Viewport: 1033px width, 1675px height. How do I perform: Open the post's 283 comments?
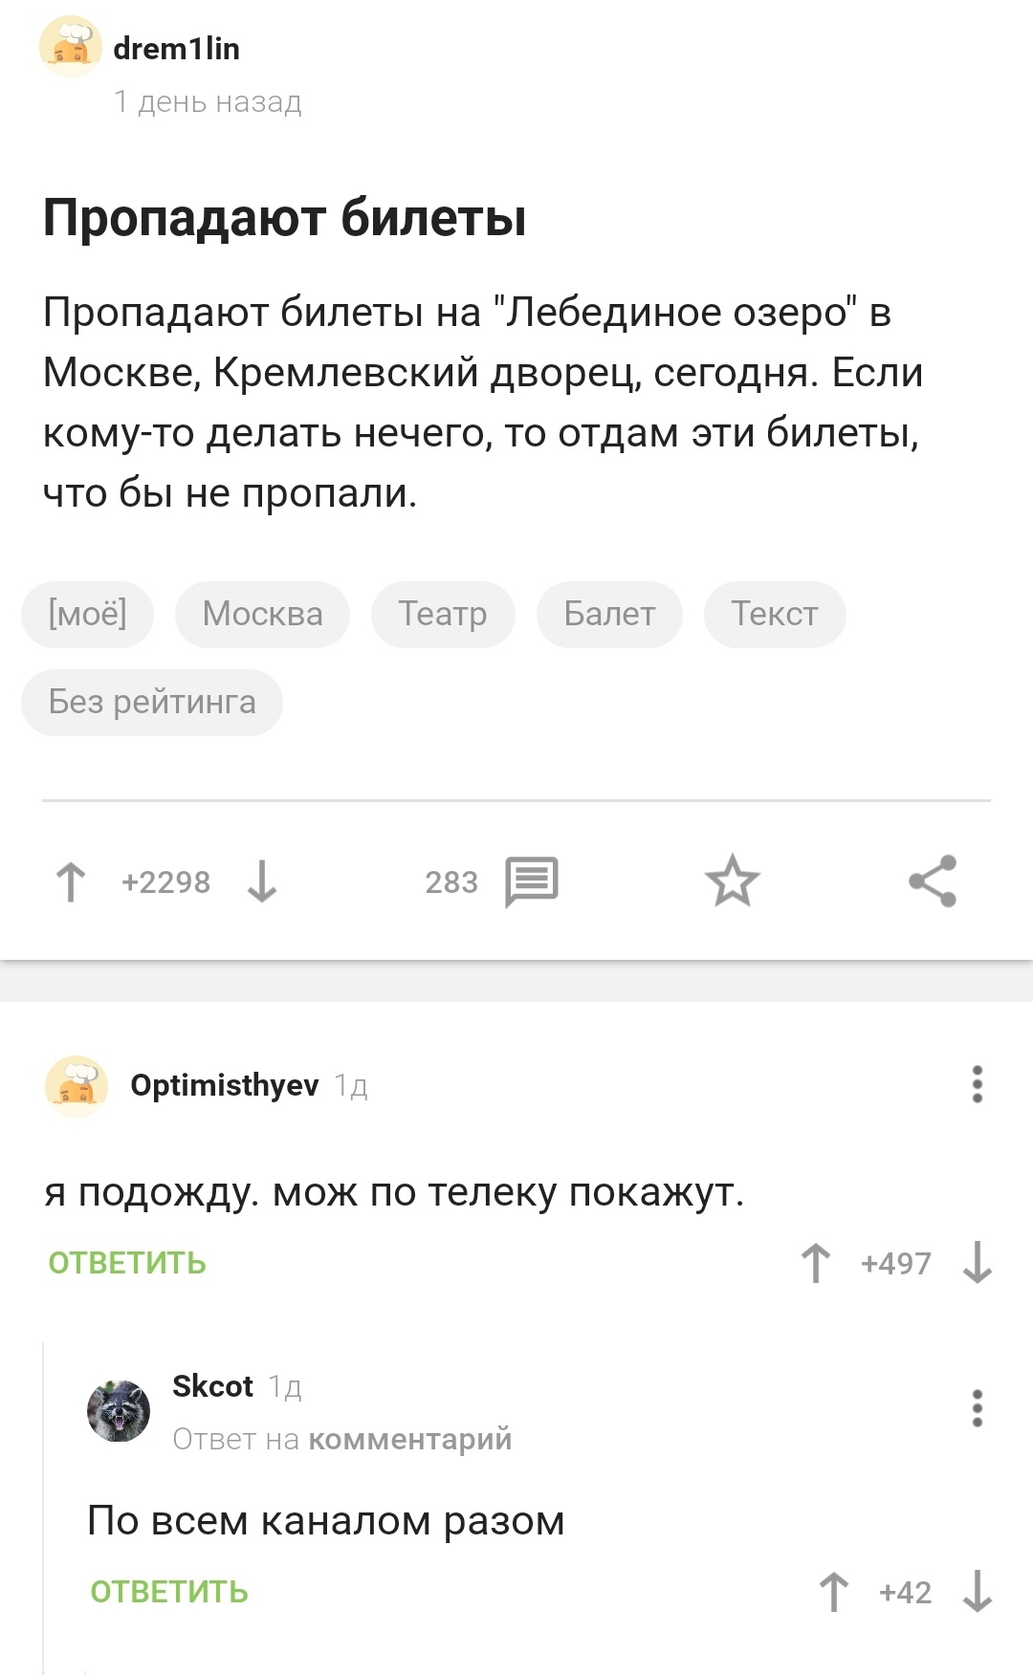531,881
